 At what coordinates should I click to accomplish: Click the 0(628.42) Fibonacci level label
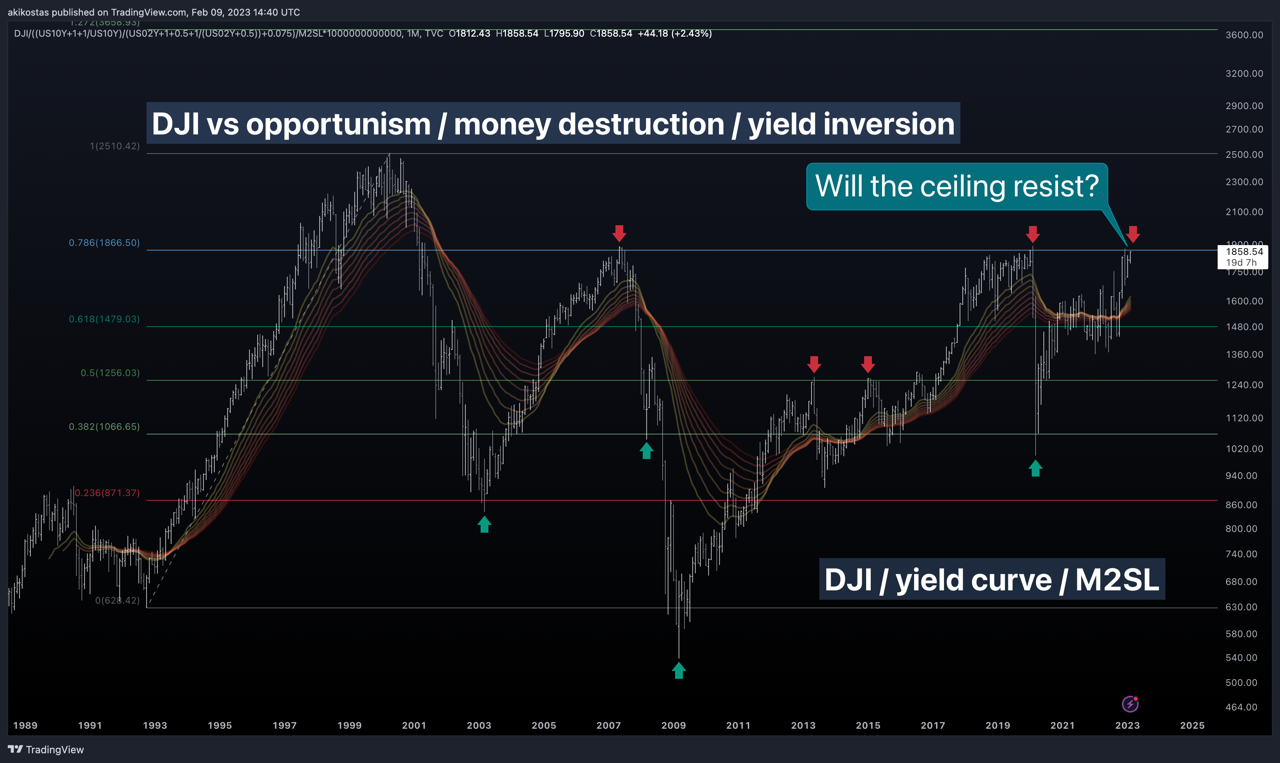click(x=117, y=601)
